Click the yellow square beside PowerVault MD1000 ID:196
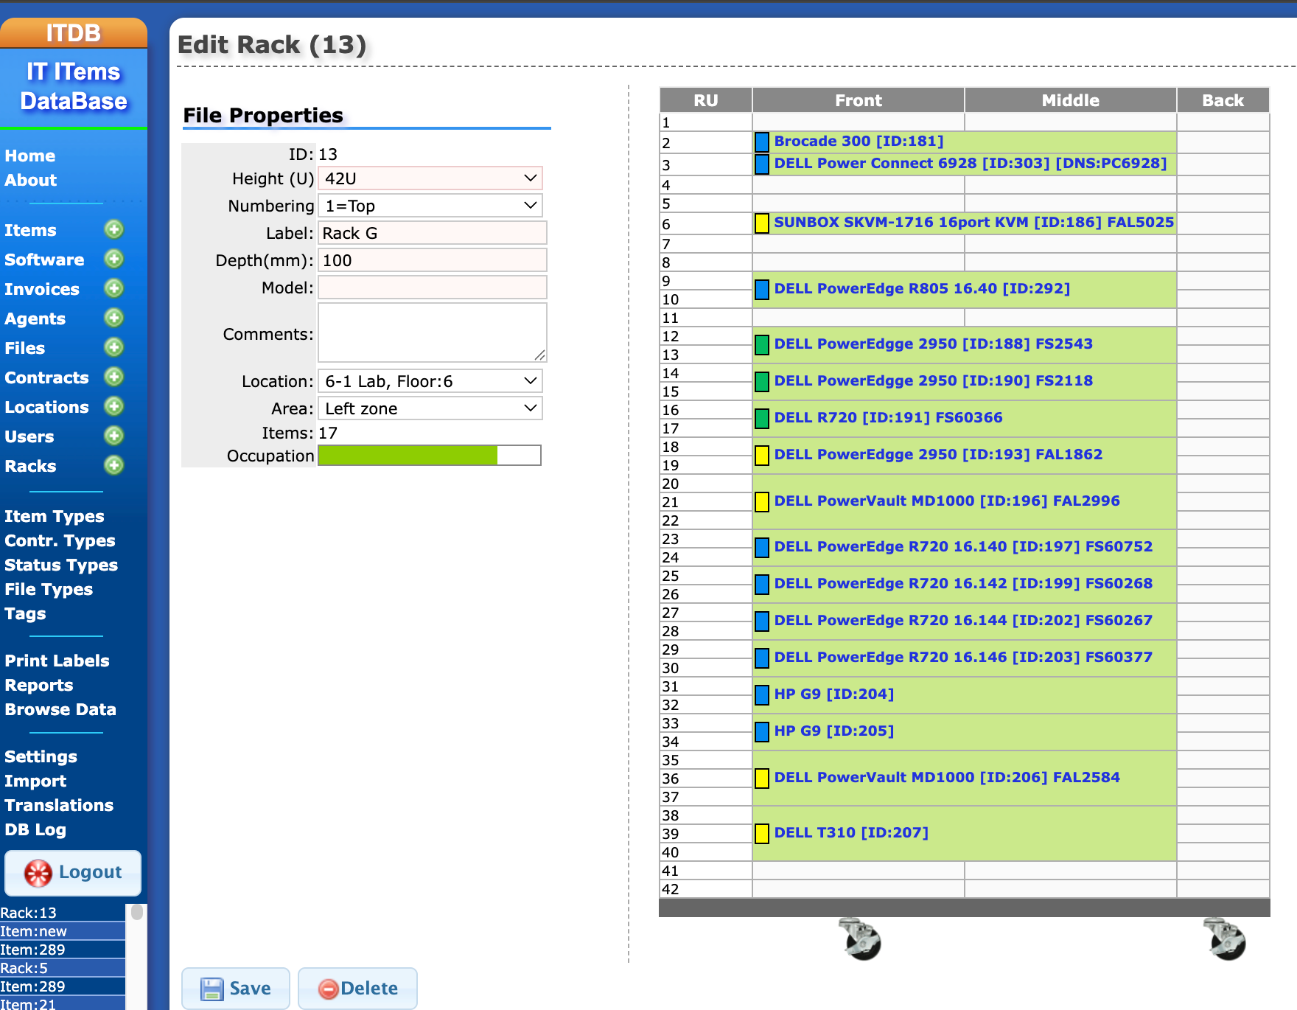This screenshot has height=1010, width=1297. point(762,501)
